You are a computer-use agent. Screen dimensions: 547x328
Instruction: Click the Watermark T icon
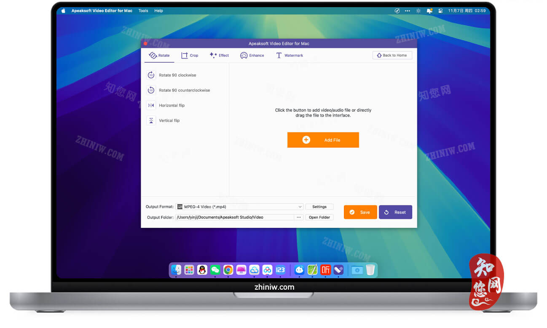point(279,55)
